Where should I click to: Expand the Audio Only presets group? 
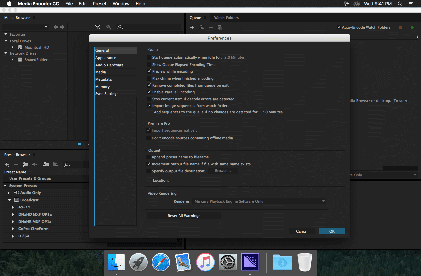click(x=9, y=193)
